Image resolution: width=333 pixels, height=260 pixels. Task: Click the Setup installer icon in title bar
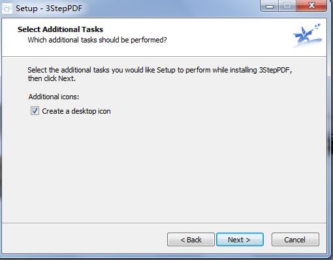pyautogui.click(x=7, y=8)
